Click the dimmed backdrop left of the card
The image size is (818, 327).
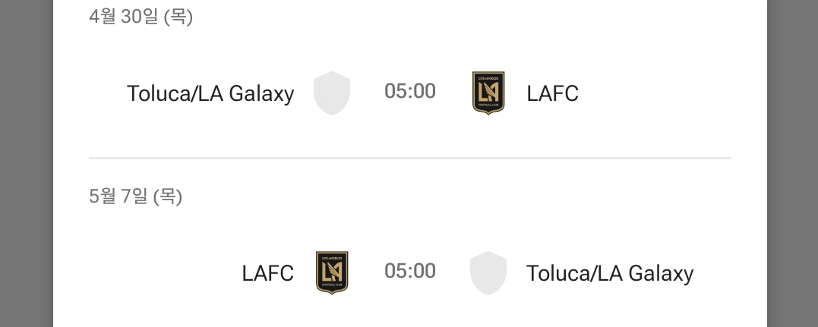pos(26,163)
